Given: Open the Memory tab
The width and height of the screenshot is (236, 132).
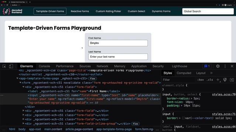Looking at the screenshot, I should coord(119,66).
